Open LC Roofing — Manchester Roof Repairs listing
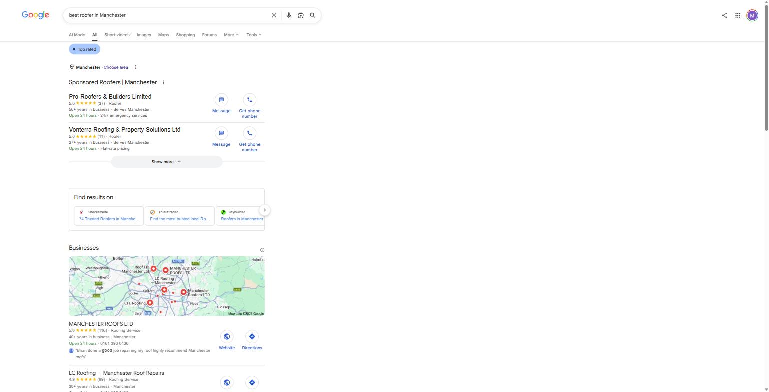The width and height of the screenshot is (769, 392). click(116, 373)
